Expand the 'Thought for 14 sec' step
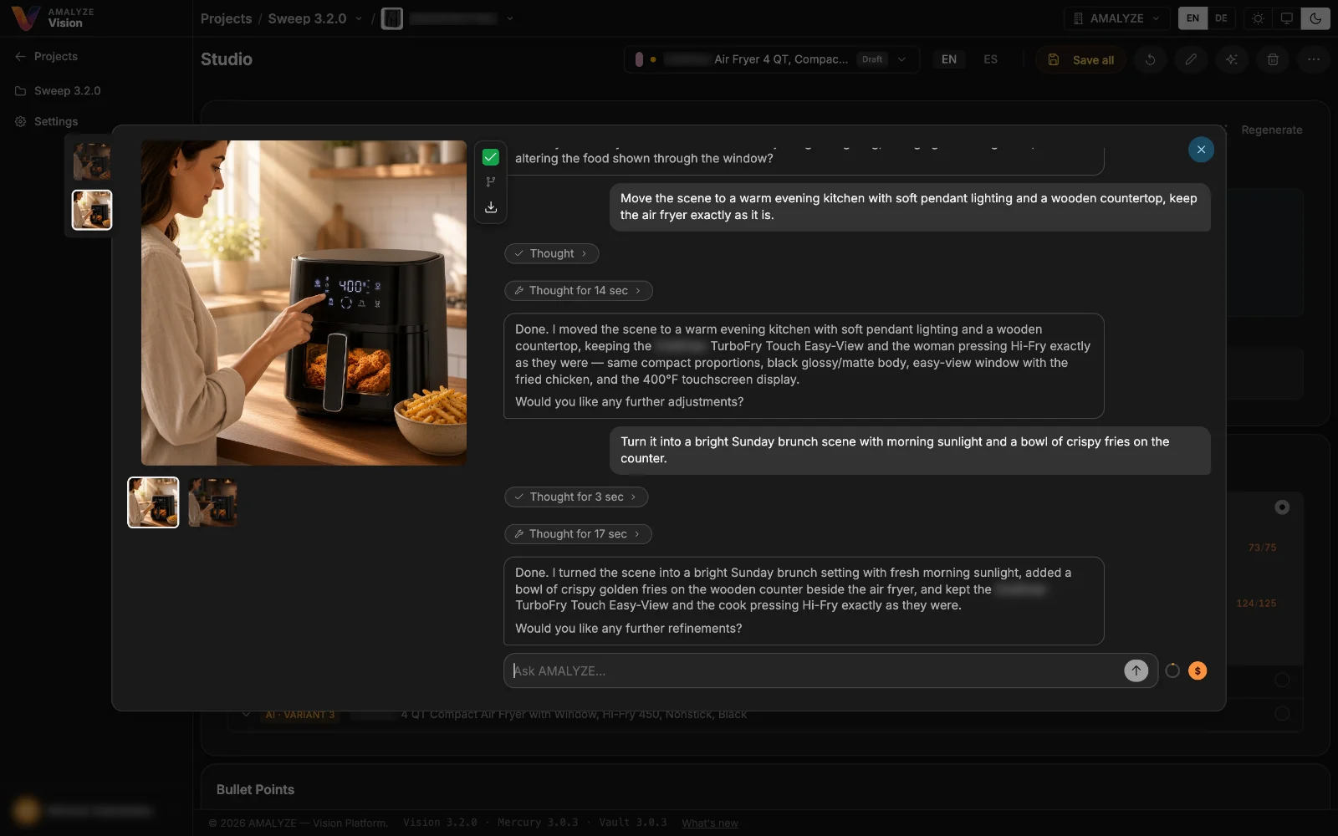 pyautogui.click(x=579, y=291)
